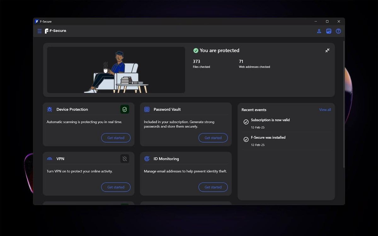
Task: Click the ID Monitoring fingerprint icon
Action: click(x=147, y=159)
